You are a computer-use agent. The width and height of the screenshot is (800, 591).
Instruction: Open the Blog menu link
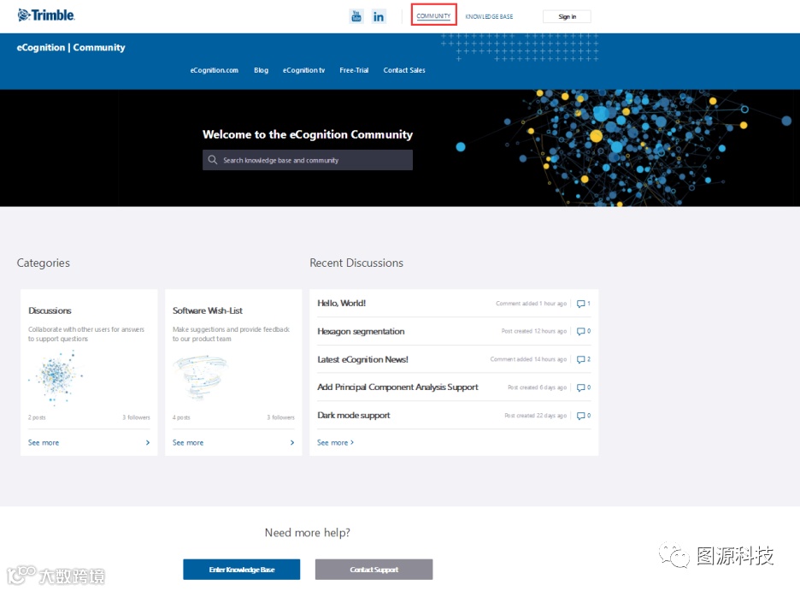pos(261,70)
